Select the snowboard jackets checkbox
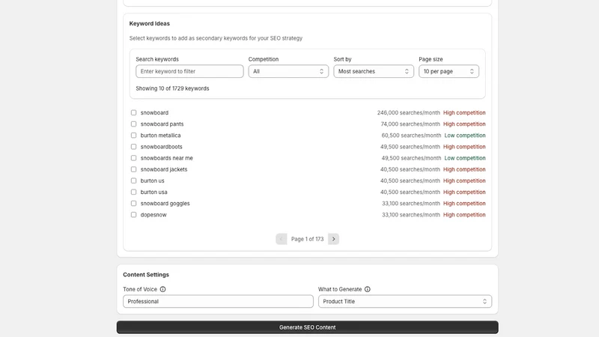 (133, 169)
